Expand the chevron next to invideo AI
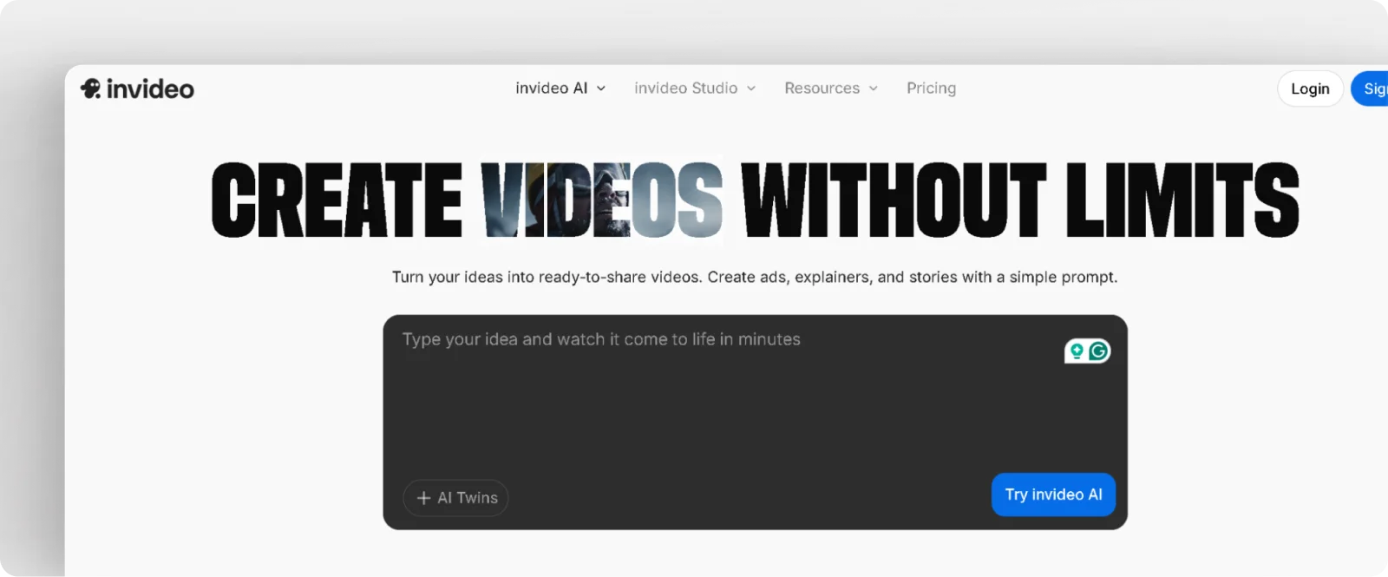 point(601,89)
